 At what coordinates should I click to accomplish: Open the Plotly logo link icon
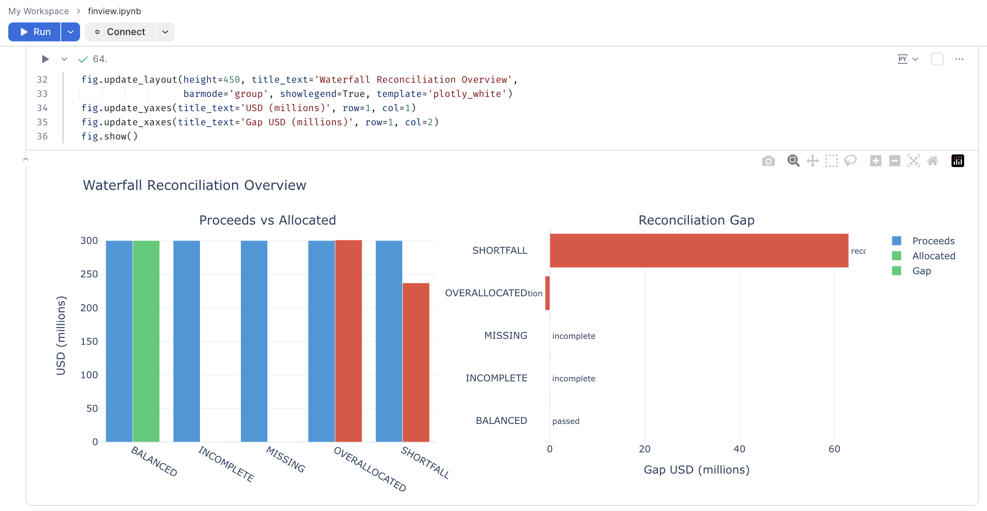[958, 161]
